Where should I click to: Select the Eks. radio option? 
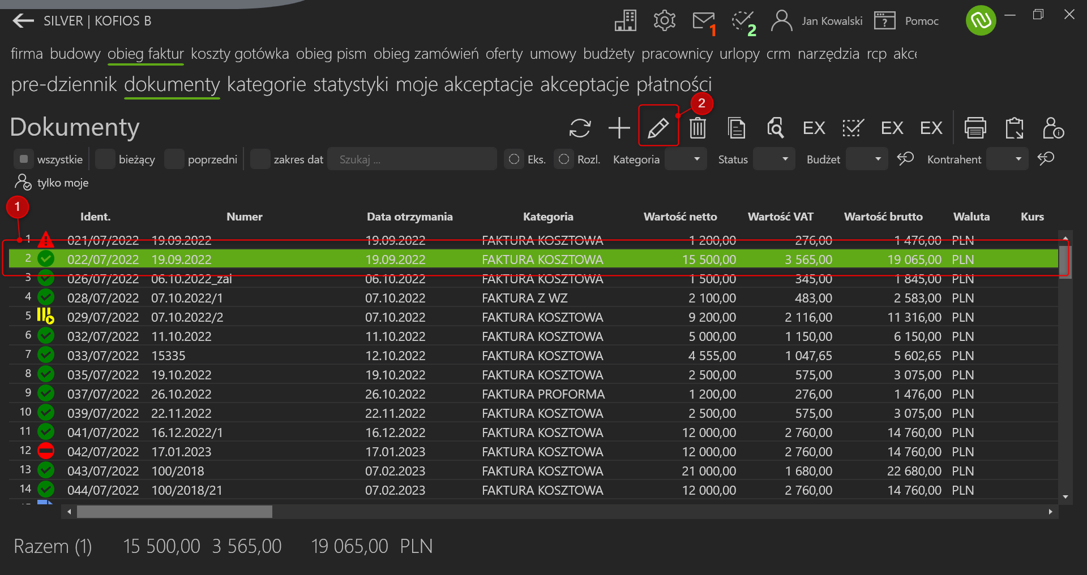(x=514, y=159)
